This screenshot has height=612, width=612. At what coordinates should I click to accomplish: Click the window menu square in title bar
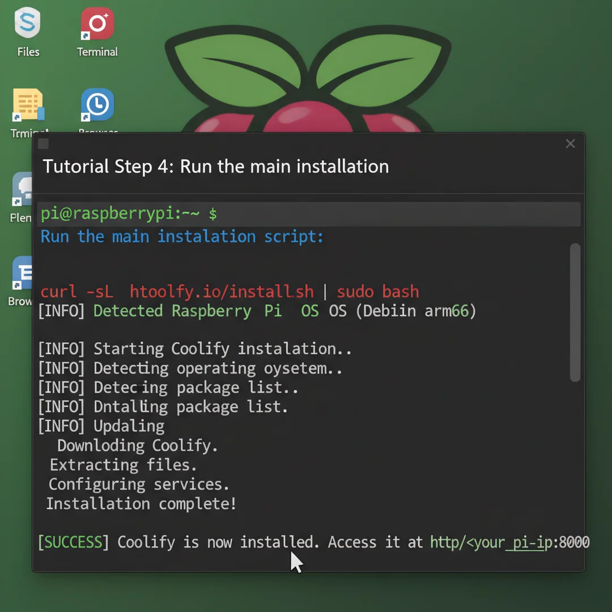(x=43, y=143)
